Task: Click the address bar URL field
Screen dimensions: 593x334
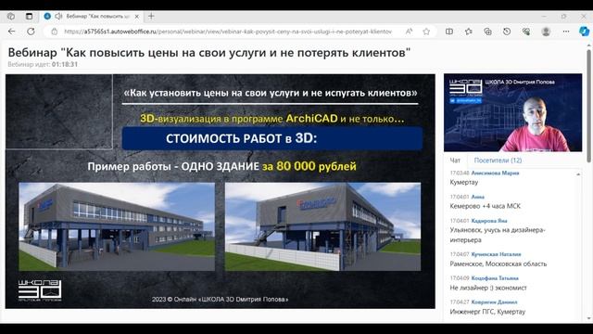Action: coord(228,32)
